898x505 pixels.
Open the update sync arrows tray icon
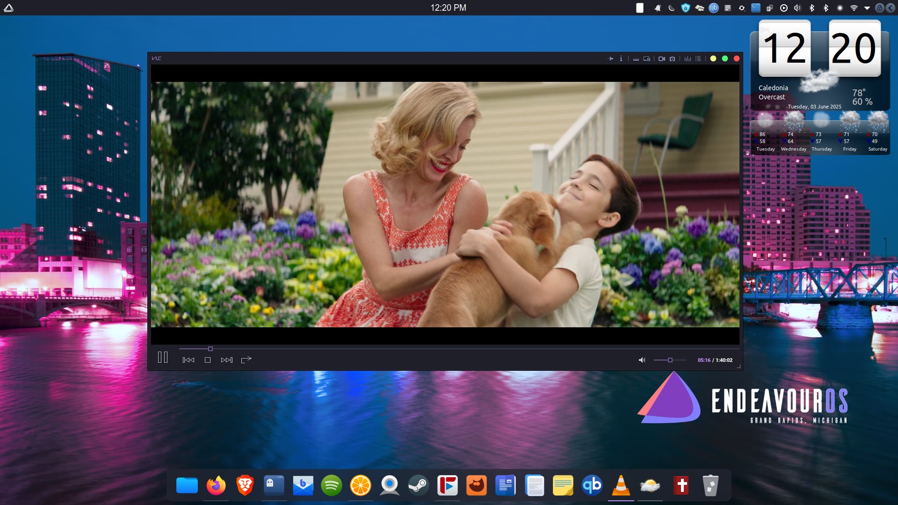click(742, 8)
